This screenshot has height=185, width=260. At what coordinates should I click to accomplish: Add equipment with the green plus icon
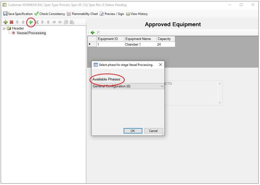(x=92, y=32)
